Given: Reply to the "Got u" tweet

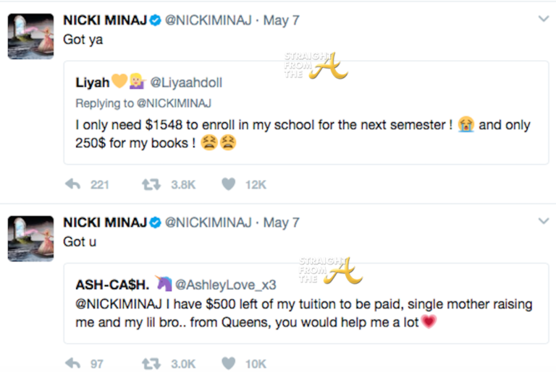Looking at the screenshot, I should click(x=72, y=363).
